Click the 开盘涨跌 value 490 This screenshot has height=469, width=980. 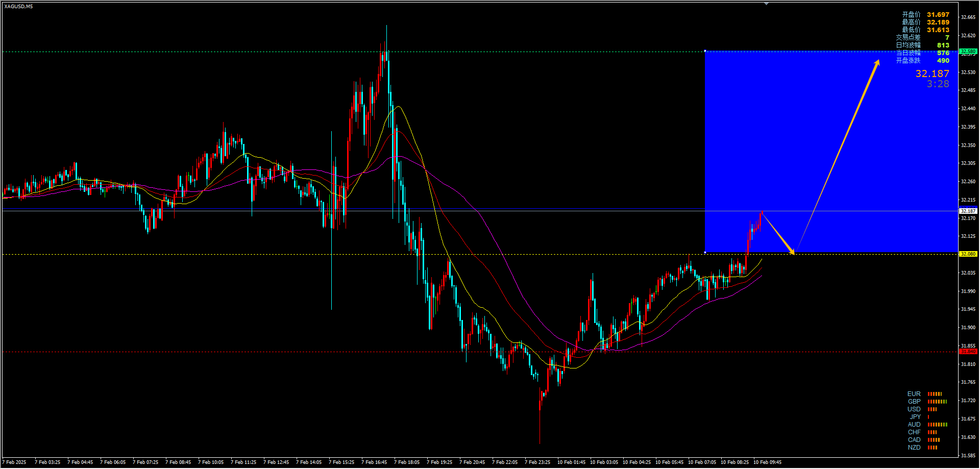pos(943,61)
